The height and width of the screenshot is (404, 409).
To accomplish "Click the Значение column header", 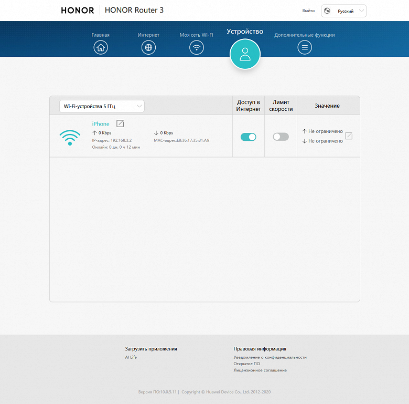I will point(327,106).
